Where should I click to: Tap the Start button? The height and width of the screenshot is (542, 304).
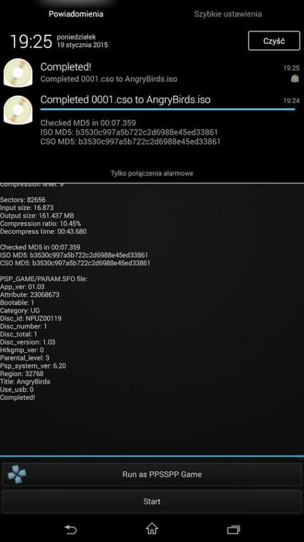[152, 501]
